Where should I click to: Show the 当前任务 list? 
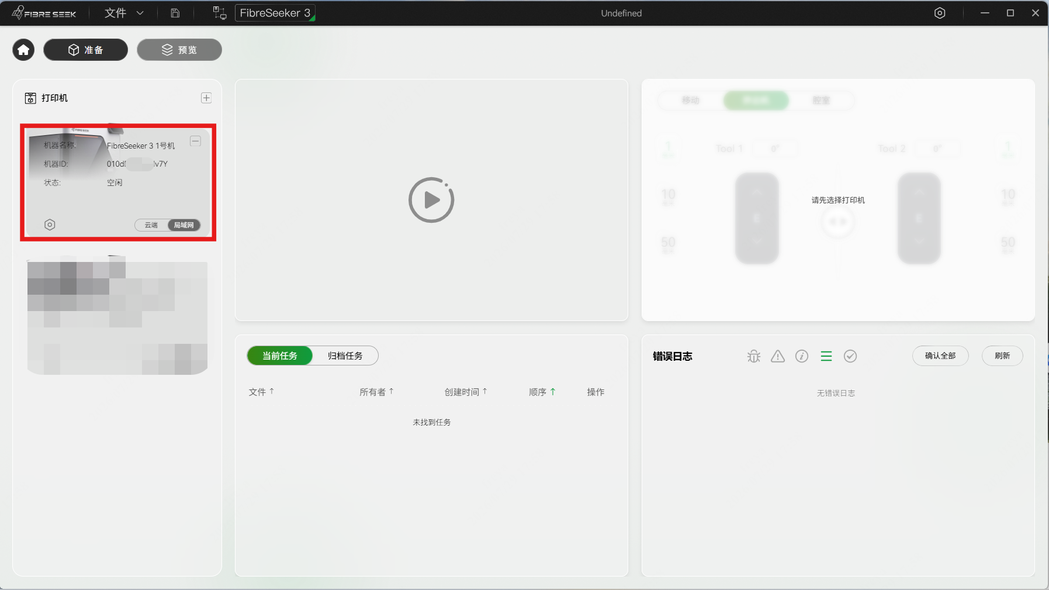pos(280,356)
